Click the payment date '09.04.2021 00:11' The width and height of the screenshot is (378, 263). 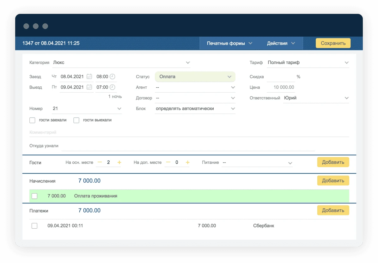click(x=65, y=226)
